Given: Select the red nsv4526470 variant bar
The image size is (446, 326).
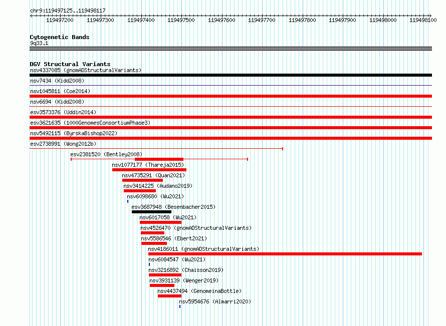Looking at the screenshot, I should [152, 233].
